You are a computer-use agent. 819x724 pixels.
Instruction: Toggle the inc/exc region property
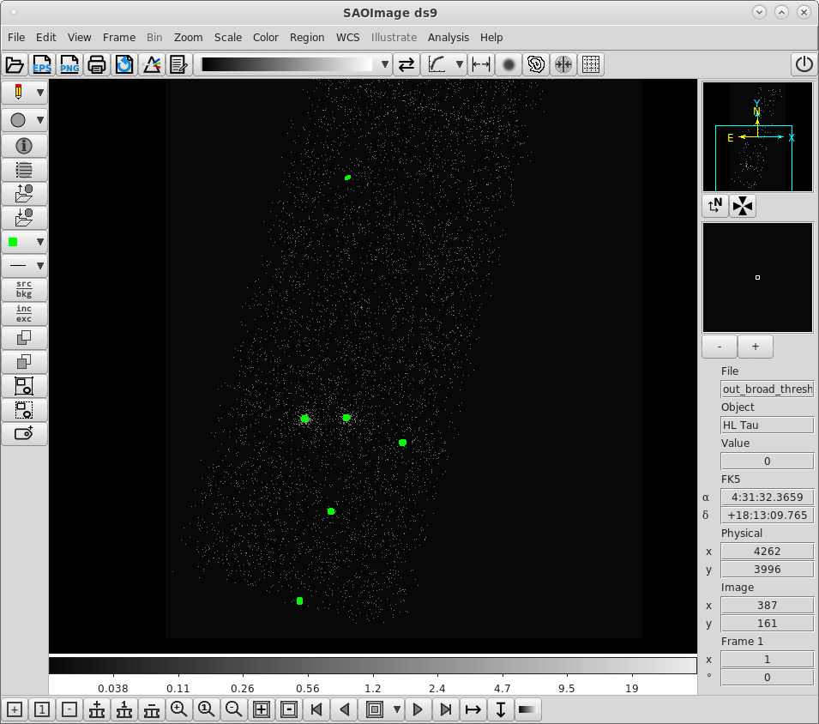pyautogui.click(x=24, y=314)
